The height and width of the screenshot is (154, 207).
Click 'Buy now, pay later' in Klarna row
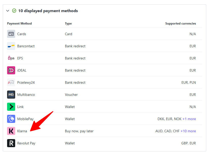pos(79,131)
